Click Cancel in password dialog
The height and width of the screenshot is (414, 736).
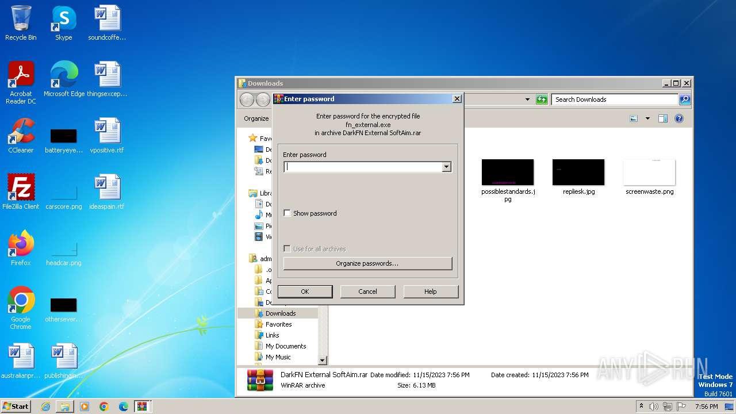coord(367,292)
